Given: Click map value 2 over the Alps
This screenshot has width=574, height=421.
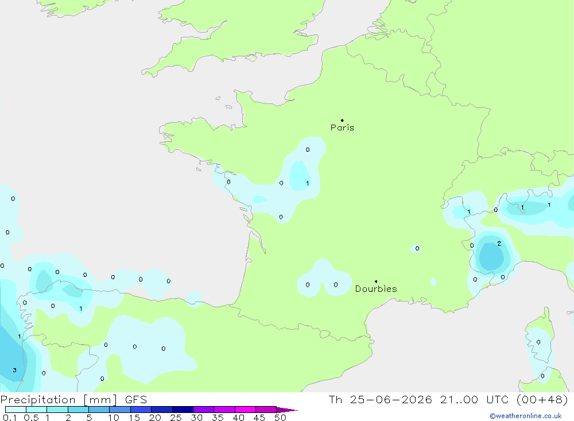Looking at the screenshot, I should point(499,244).
